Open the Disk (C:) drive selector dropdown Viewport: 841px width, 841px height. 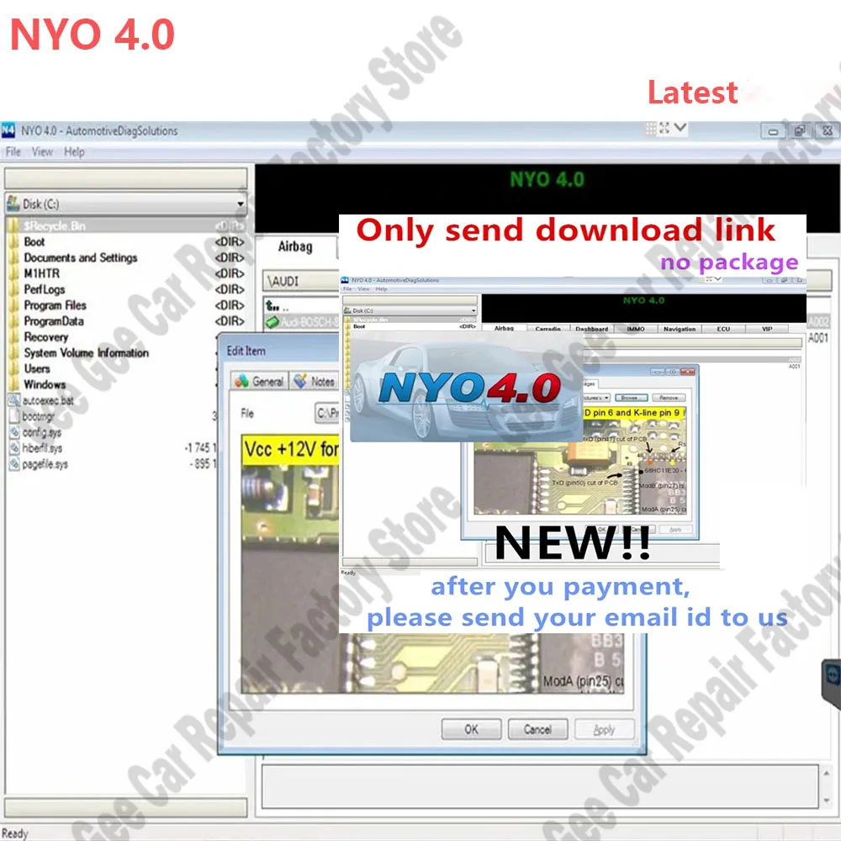coord(241,204)
